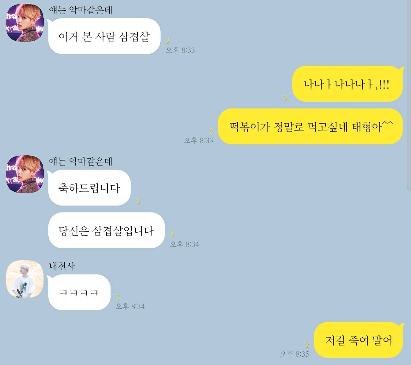
Task: Select the yellow 나나ㅏ나나나ㅏ,!!! bubble
Action: point(347,84)
